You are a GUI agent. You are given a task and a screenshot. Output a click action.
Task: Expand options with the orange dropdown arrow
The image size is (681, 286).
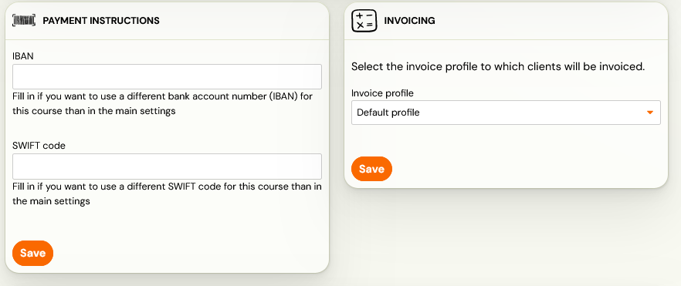pyautogui.click(x=650, y=113)
